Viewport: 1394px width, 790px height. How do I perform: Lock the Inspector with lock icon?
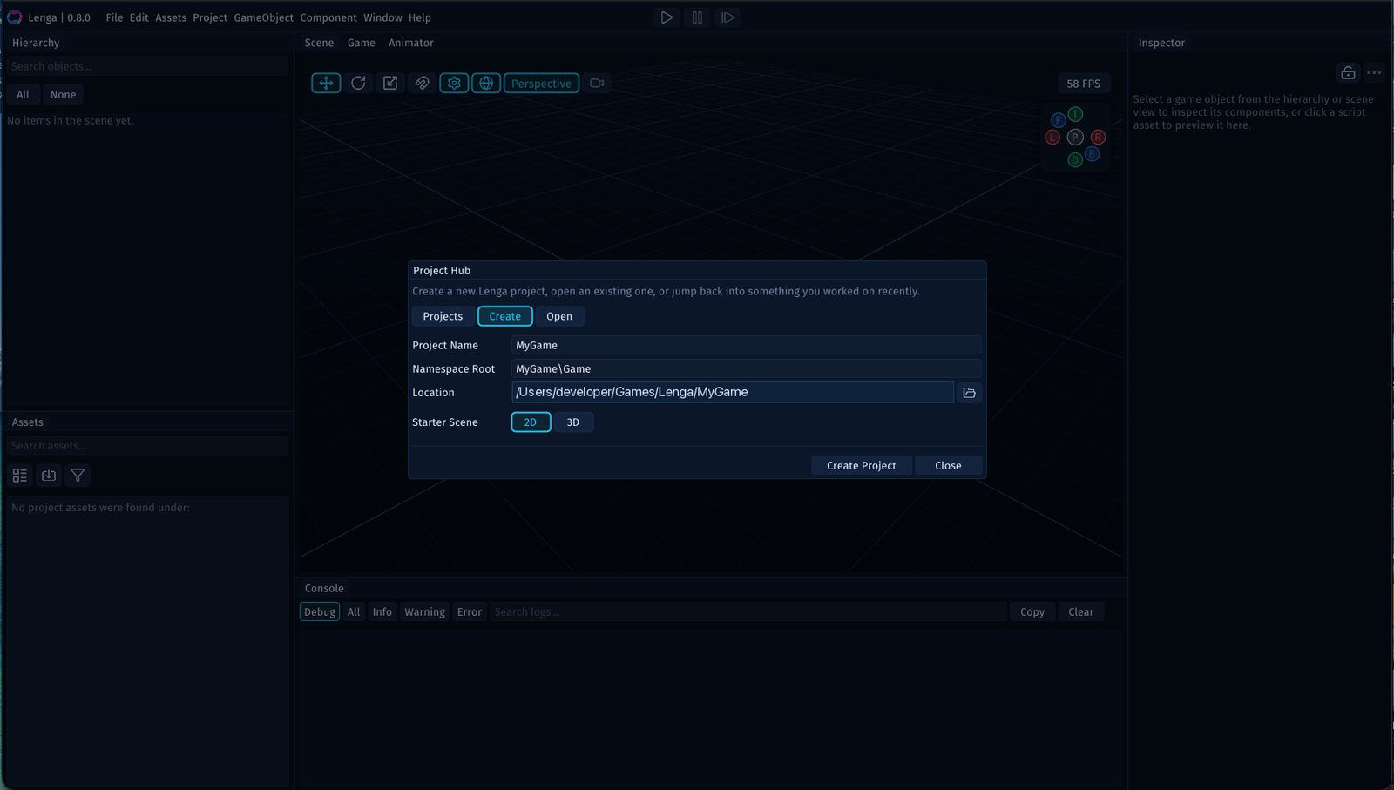pyautogui.click(x=1348, y=73)
